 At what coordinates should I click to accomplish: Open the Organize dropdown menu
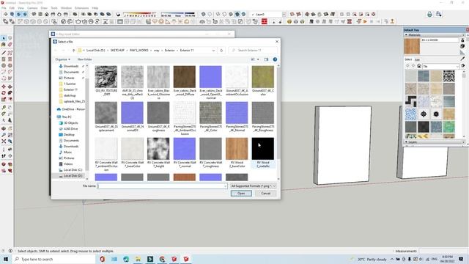coord(62,59)
